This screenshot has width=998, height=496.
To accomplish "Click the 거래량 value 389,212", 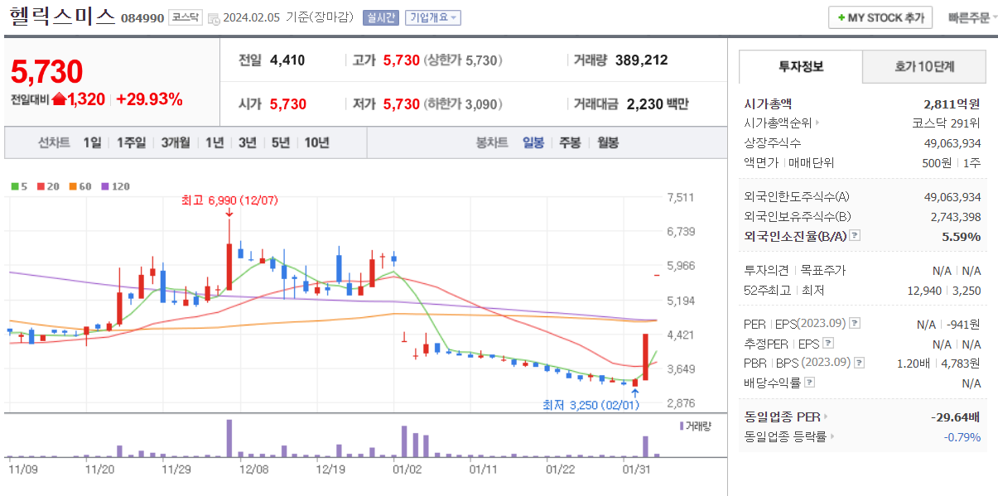I will [642, 60].
